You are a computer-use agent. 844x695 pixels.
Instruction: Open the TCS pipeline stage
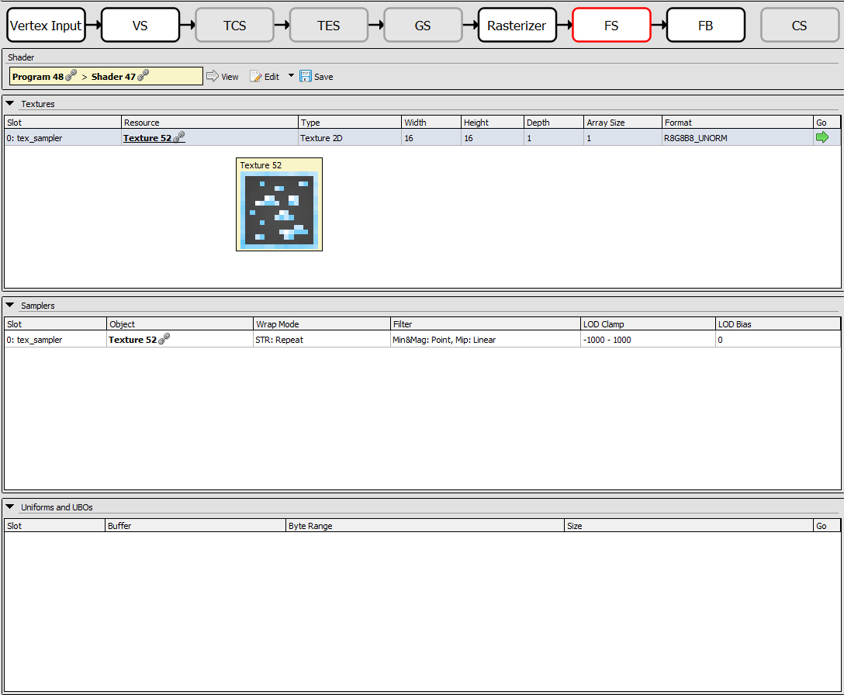(x=234, y=26)
